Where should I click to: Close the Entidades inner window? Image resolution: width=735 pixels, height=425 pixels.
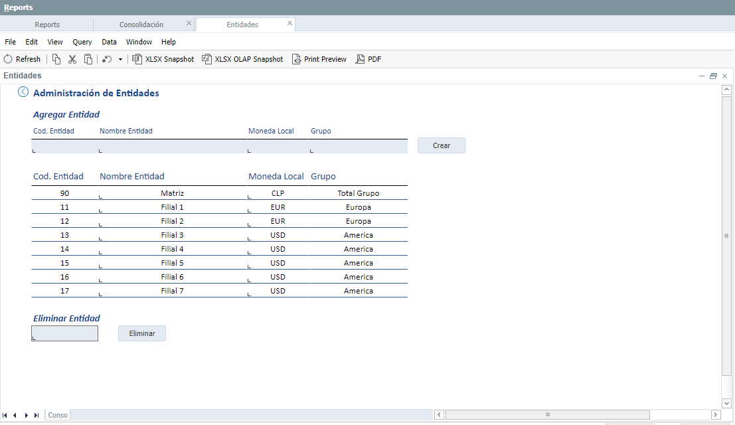[x=724, y=76]
